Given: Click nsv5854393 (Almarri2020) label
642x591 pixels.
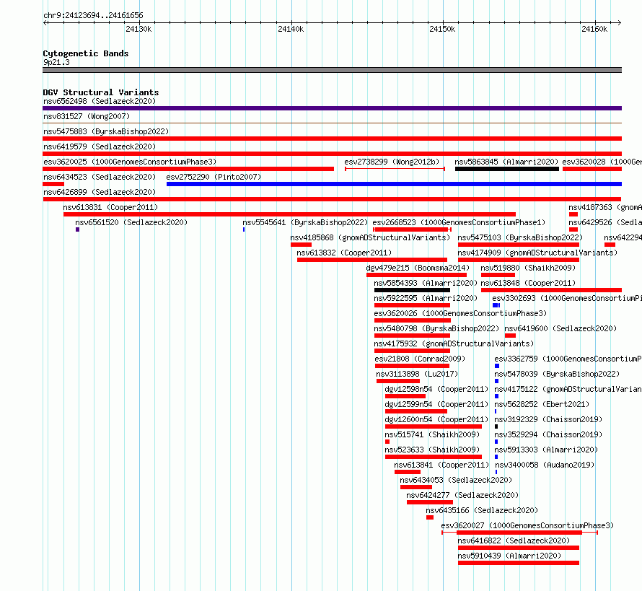Looking at the screenshot, I should pos(426,283).
